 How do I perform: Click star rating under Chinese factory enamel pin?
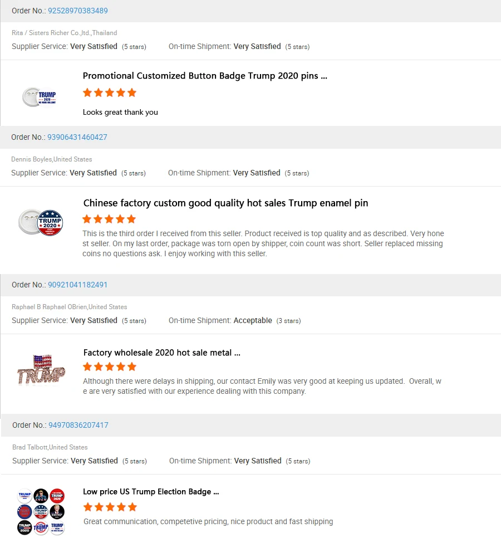click(x=109, y=219)
